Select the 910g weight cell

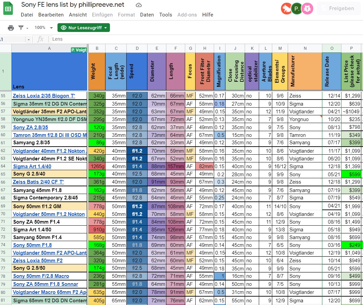click(x=97, y=229)
